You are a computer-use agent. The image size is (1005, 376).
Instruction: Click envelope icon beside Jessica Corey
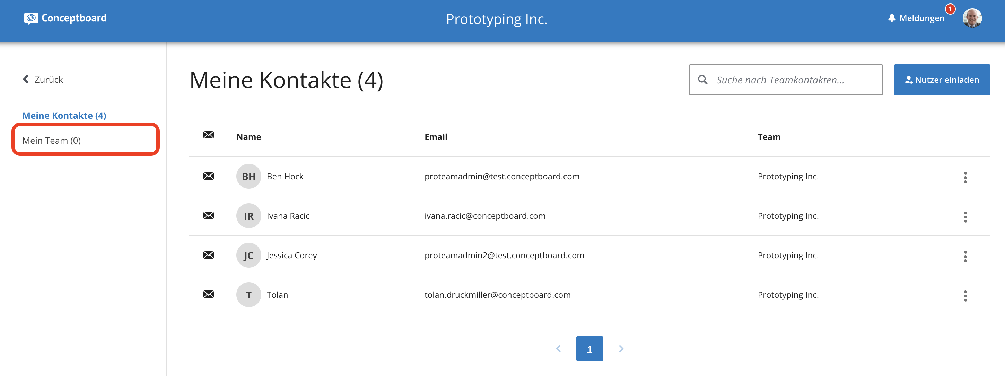tap(209, 255)
